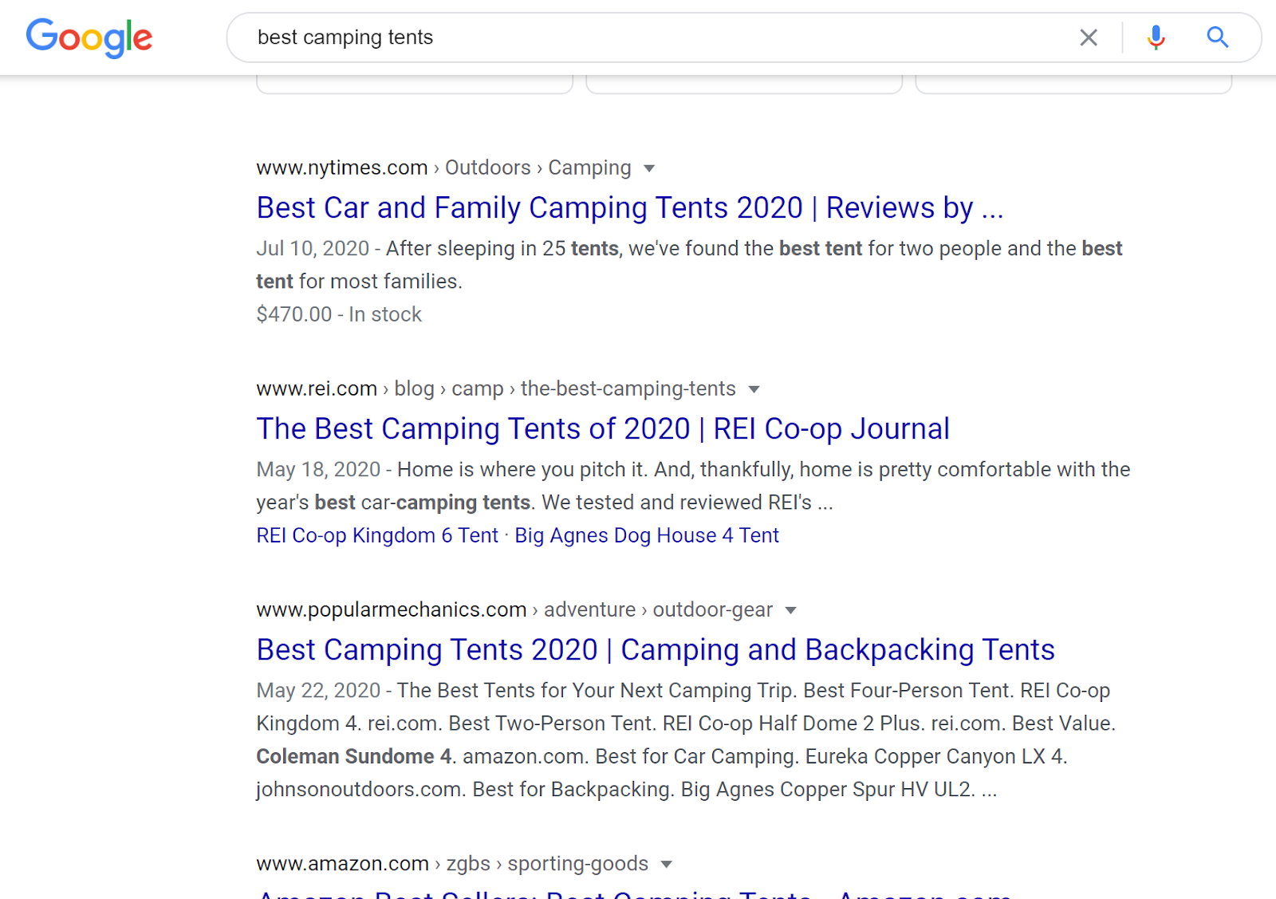The width and height of the screenshot is (1276, 899).
Task: Click into the search field with 'best camping tents'
Action: [x=638, y=37]
